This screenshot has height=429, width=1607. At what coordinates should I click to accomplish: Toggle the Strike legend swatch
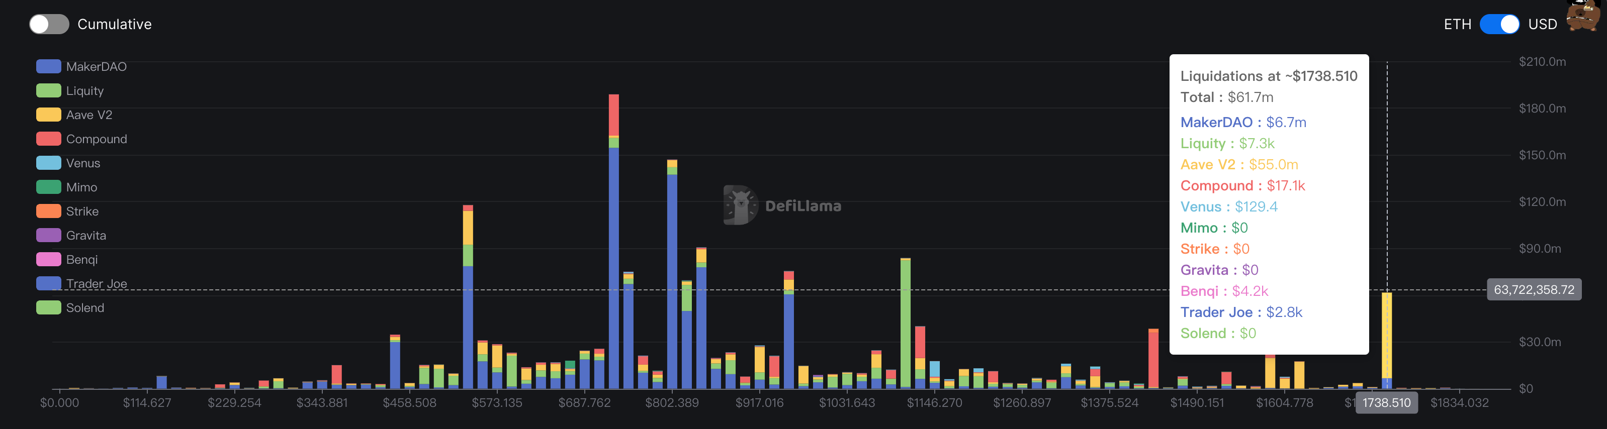49,211
